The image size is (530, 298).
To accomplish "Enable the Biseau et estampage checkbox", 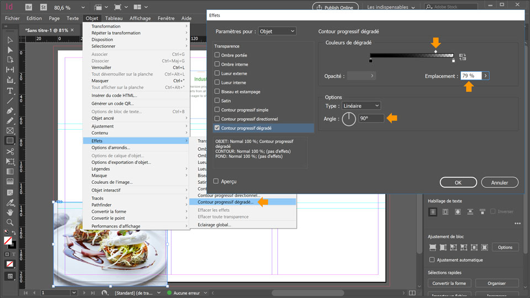I will pyautogui.click(x=217, y=91).
